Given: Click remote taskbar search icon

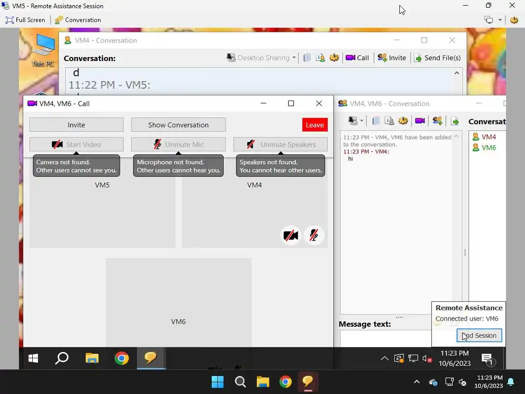Looking at the screenshot, I should (x=62, y=359).
